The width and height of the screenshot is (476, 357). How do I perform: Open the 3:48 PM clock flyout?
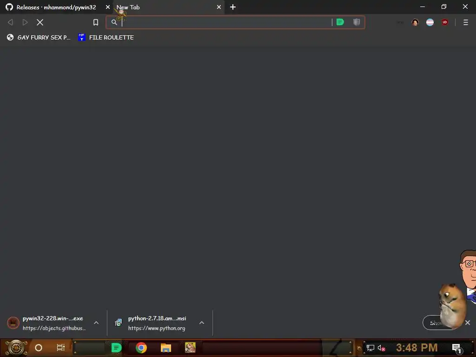click(x=416, y=348)
